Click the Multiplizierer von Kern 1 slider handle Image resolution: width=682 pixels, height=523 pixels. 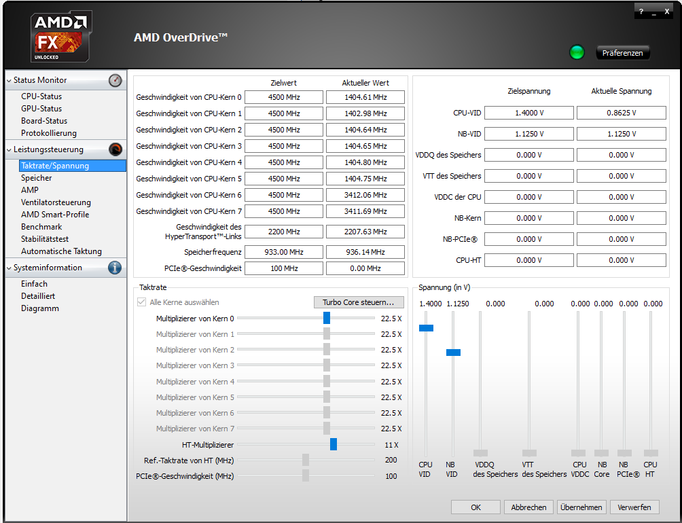[327, 334]
